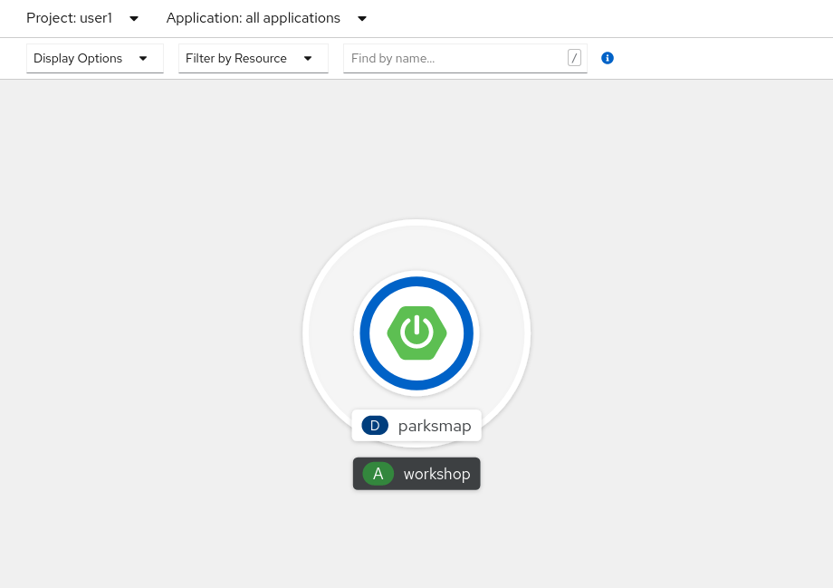
Task: Click the green A application badge
Action: (x=378, y=474)
